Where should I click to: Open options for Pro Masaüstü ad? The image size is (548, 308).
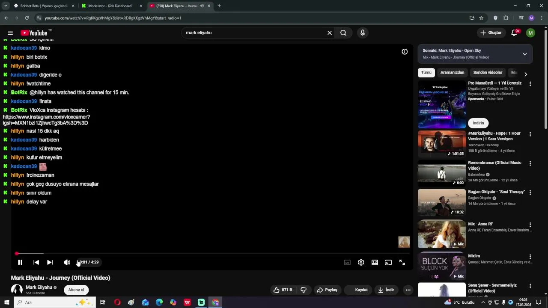(x=530, y=84)
